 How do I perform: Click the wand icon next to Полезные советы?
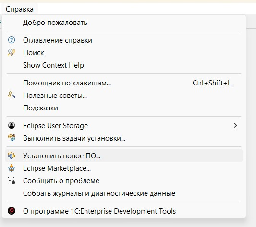point(12,95)
